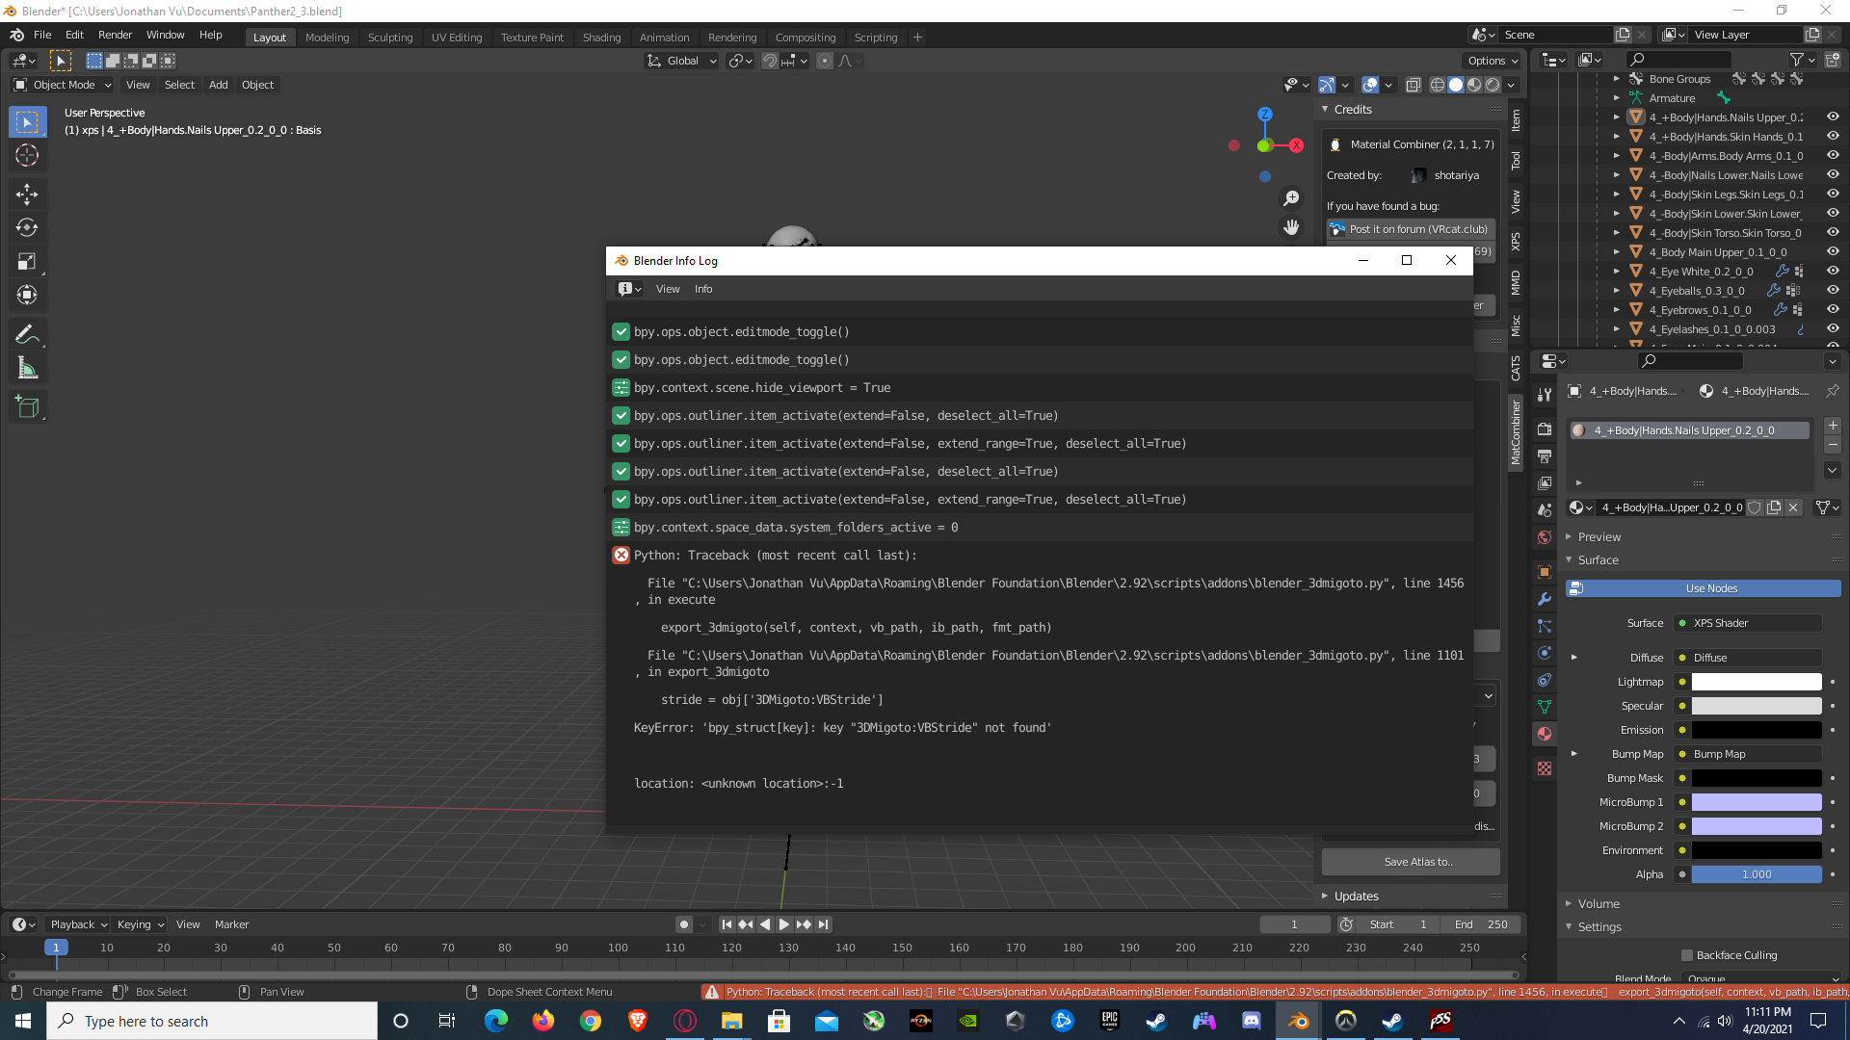The height and width of the screenshot is (1040, 1850).
Task: Open the Output properties tab
Action: pyautogui.click(x=1545, y=455)
